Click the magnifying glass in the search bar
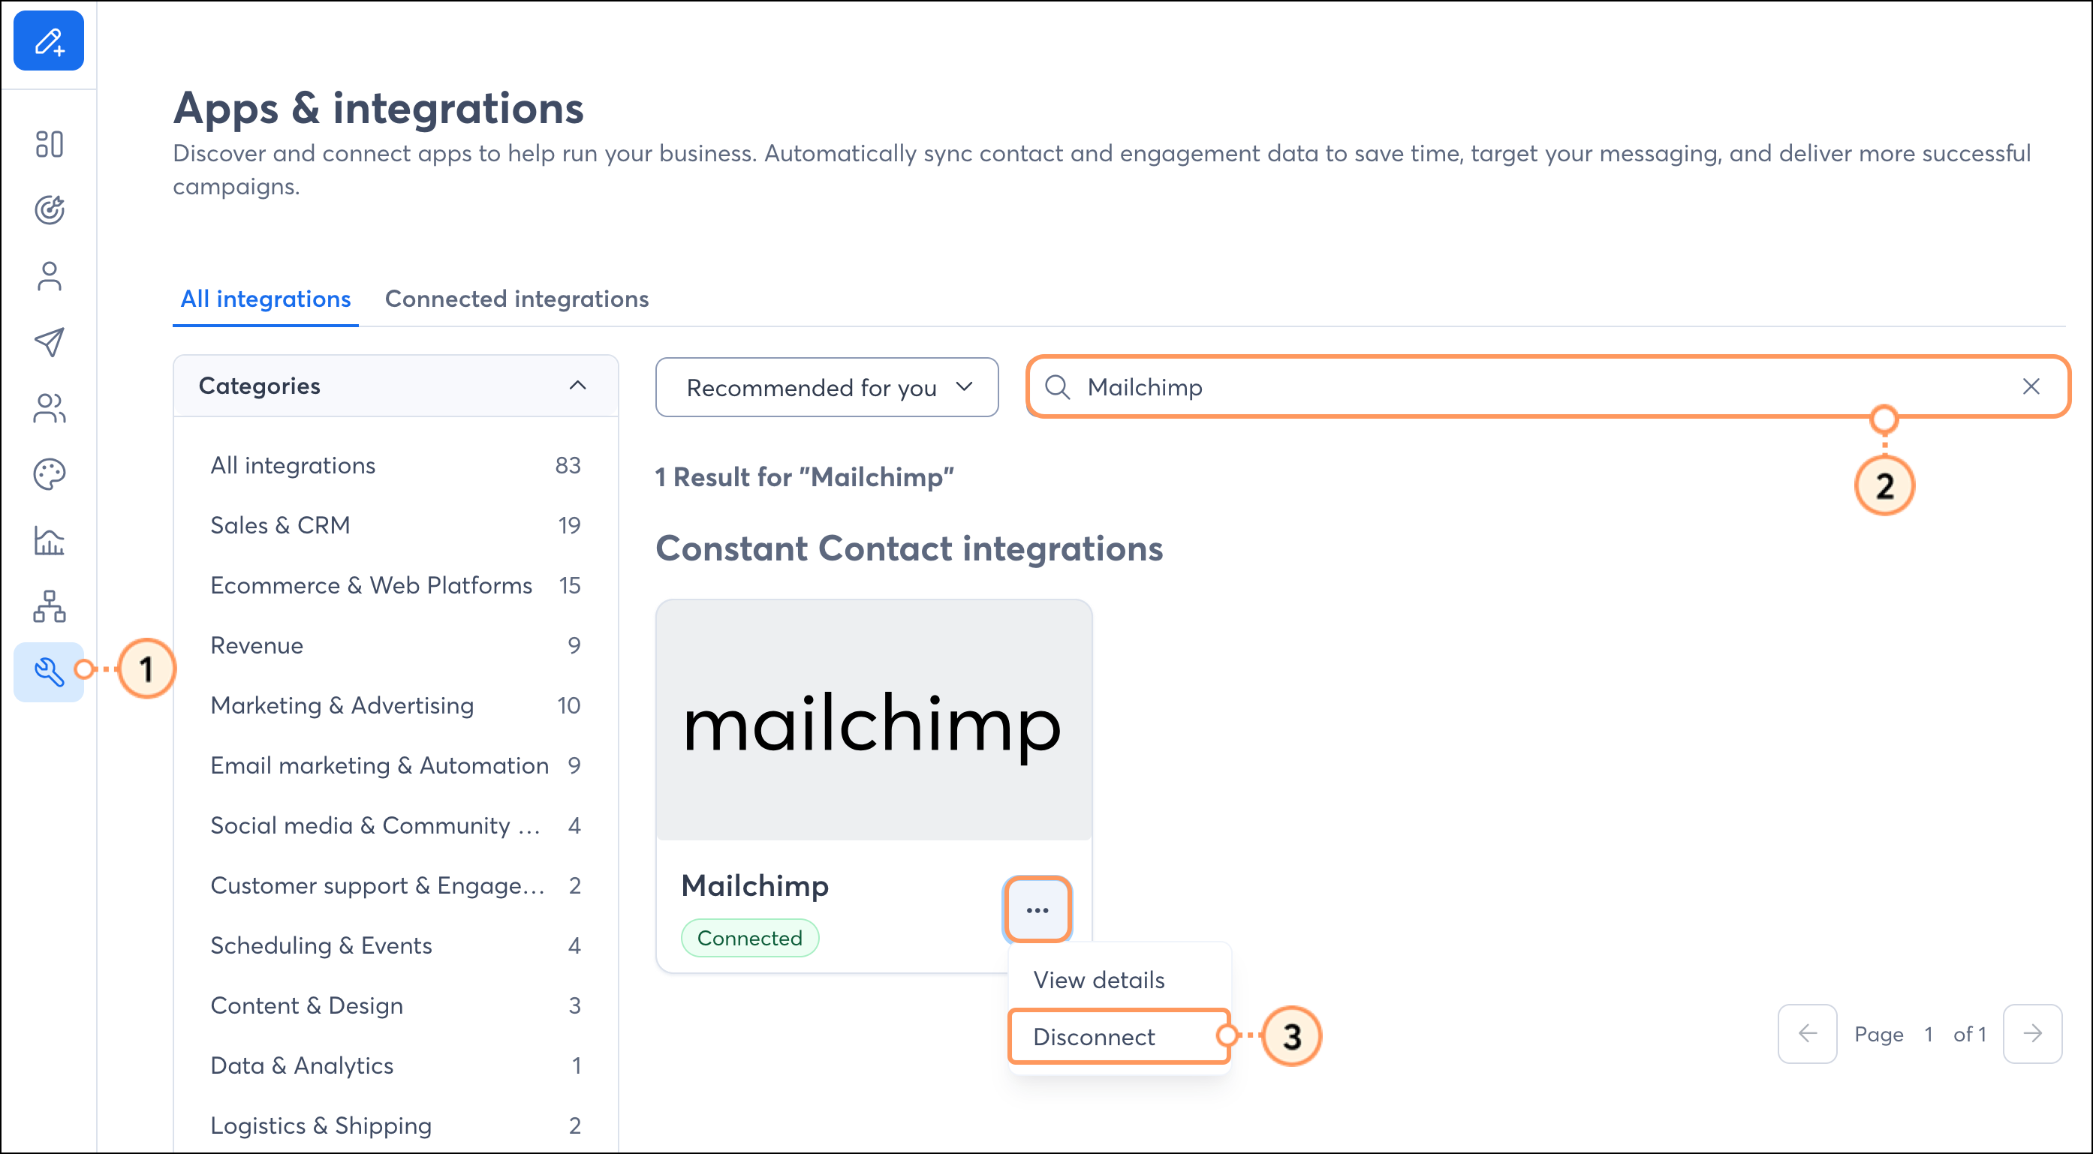The height and width of the screenshot is (1154, 2093). point(1057,387)
